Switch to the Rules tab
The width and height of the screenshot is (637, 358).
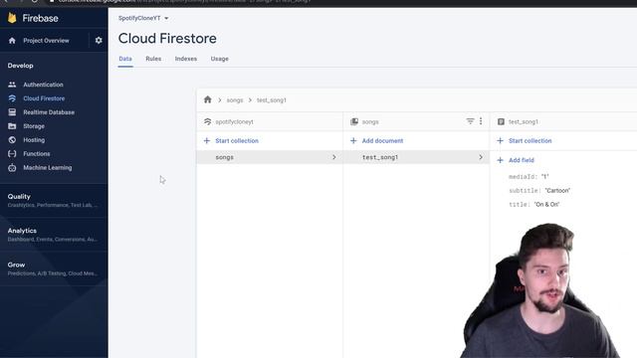(153, 59)
